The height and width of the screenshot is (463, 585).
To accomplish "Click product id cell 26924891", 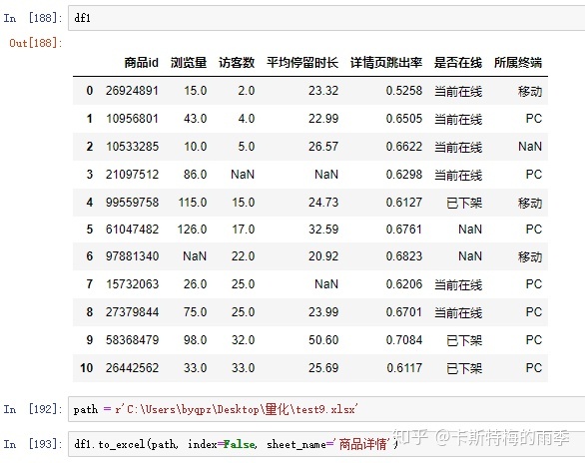I will click(x=132, y=91).
